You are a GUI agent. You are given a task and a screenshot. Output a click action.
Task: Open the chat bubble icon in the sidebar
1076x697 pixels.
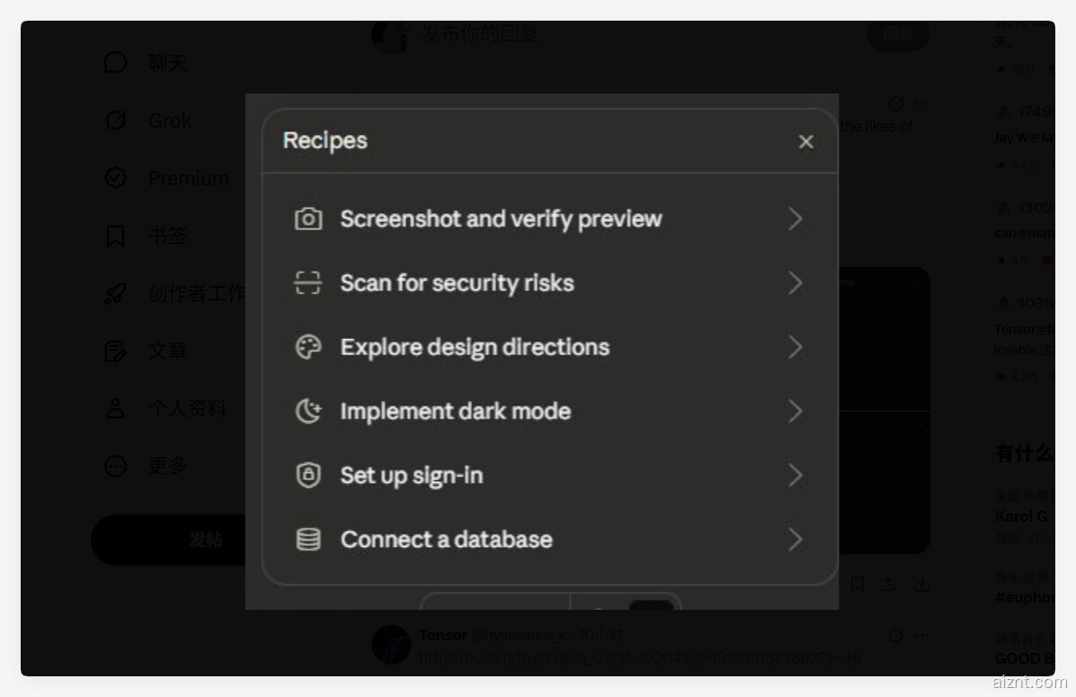[116, 63]
